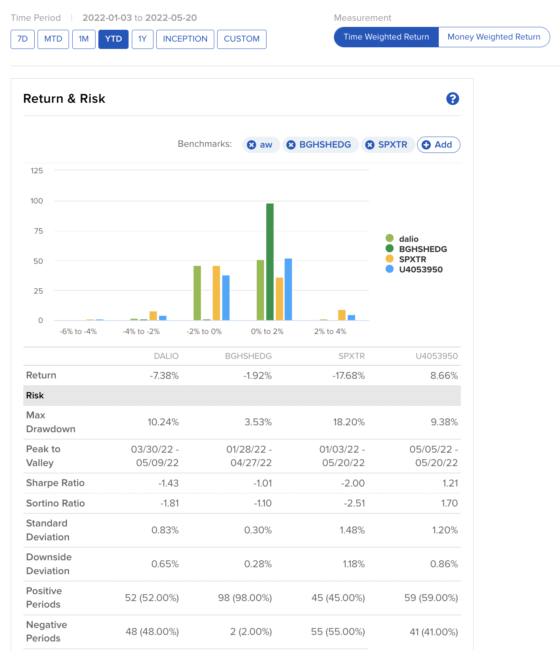Click the U4053950 blue legend swatch
The width and height of the screenshot is (560, 650).
pyautogui.click(x=389, y=269)
